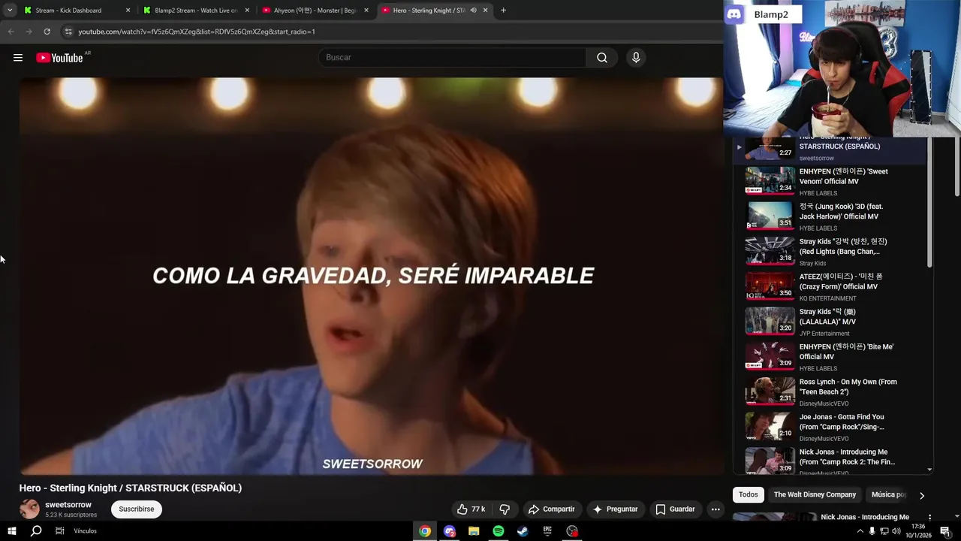Switch to Stream - Kick Dashboard tab
The width and height of the screenshot is (961, 541).
pos(77,11)
